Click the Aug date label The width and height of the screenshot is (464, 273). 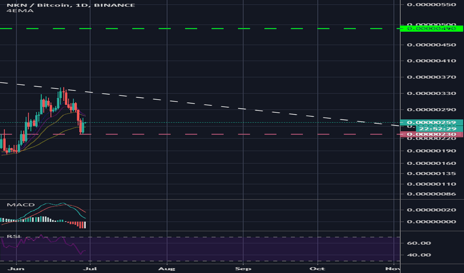pyautogui.click(x=167, y=269)
